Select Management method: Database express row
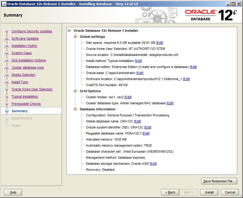The height and width of the screenshot is (198, 243). point(115,157)
